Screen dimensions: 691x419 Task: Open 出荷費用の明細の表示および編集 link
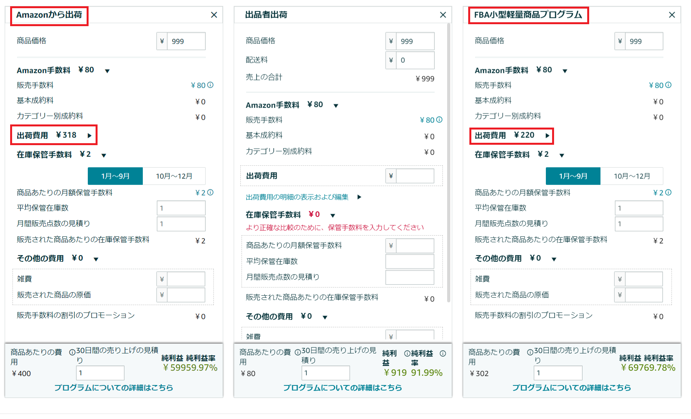click(x=297, y=197)
